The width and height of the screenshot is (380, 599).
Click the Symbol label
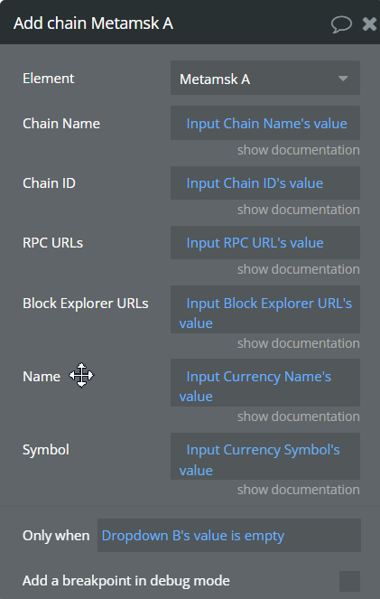coord(46,450)
